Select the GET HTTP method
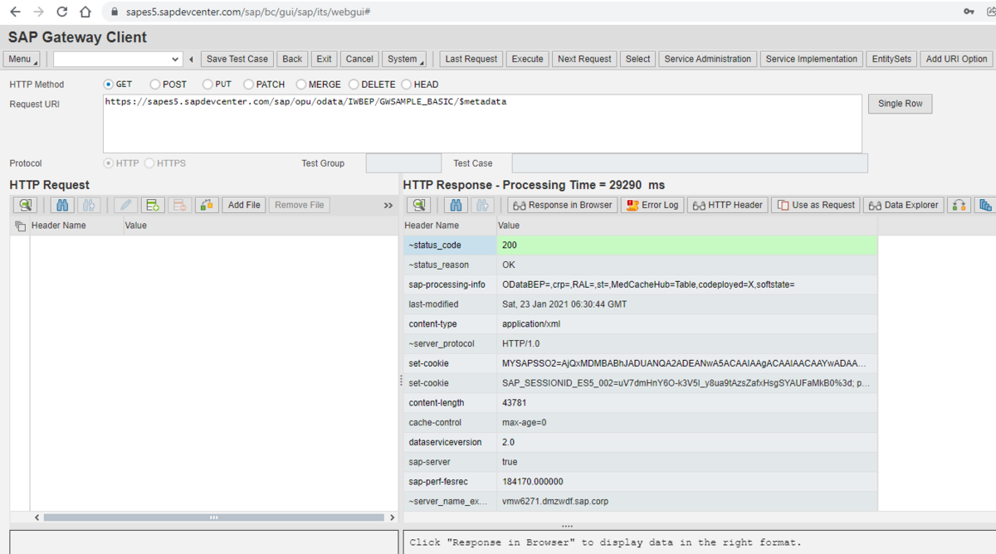 click(x=109, y=85)
